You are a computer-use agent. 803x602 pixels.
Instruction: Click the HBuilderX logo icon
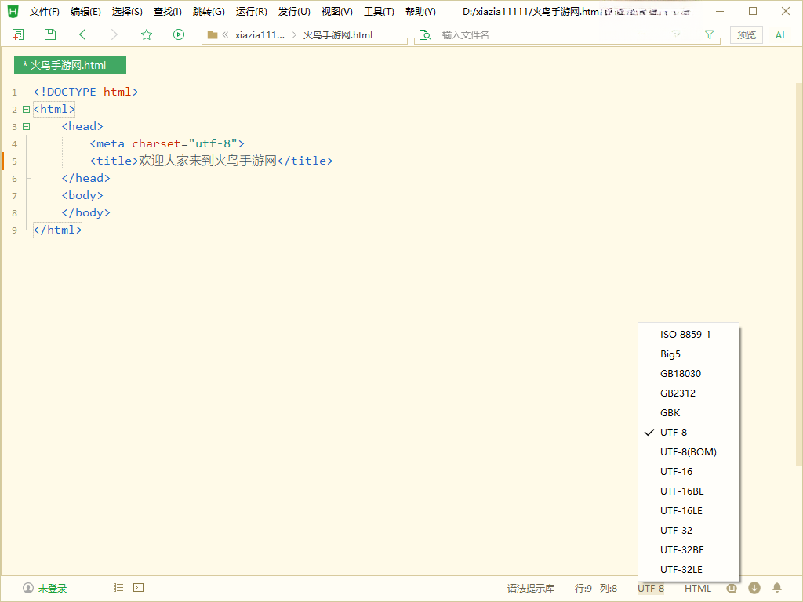coord(13,11)
